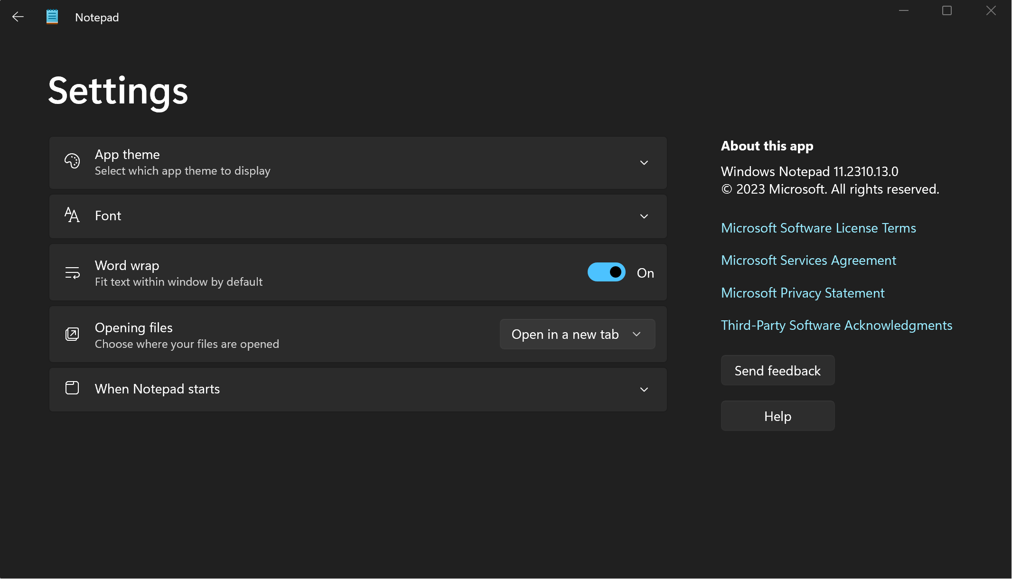Click the Opening files external-link icon
The image size is (1012, 579).
[x=72, y=334]
